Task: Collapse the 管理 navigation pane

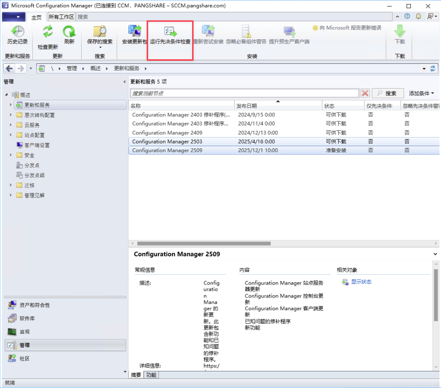Action: pos(124,82)
